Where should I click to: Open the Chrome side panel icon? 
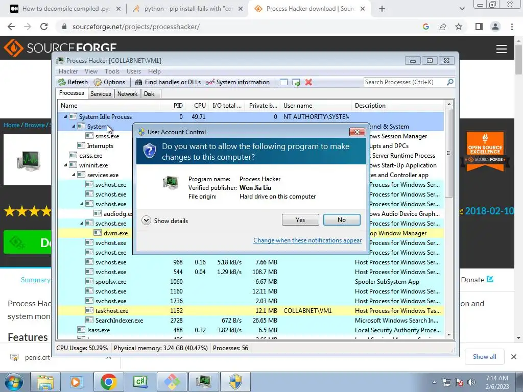[x=479, y=27]
